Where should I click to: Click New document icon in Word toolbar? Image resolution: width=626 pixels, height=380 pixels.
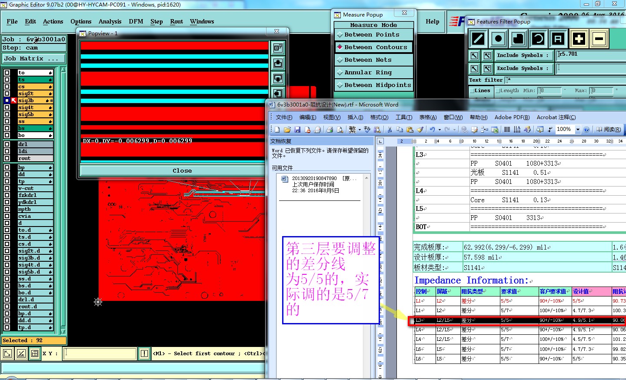277,130
